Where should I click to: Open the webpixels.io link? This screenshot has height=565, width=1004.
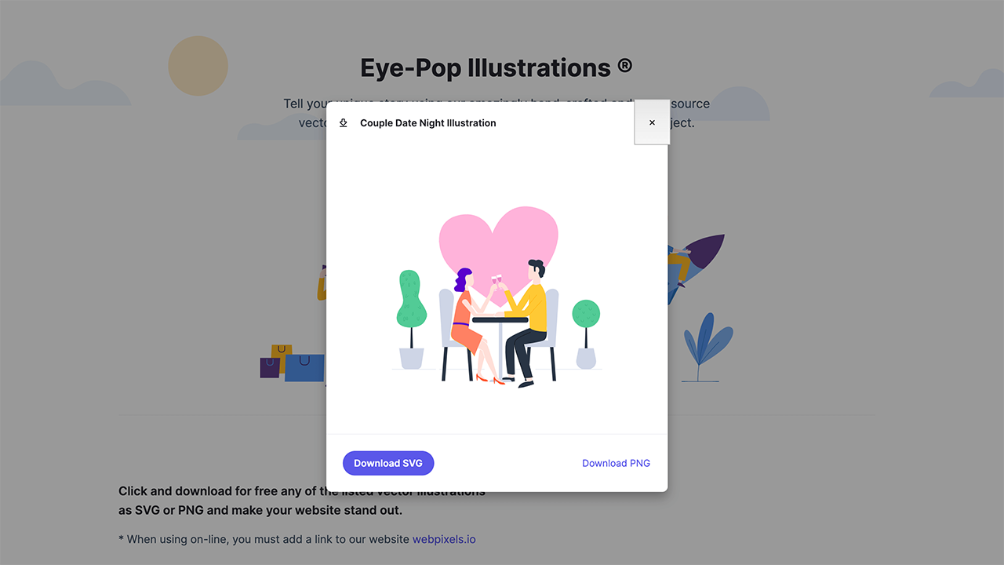[444, 539]
